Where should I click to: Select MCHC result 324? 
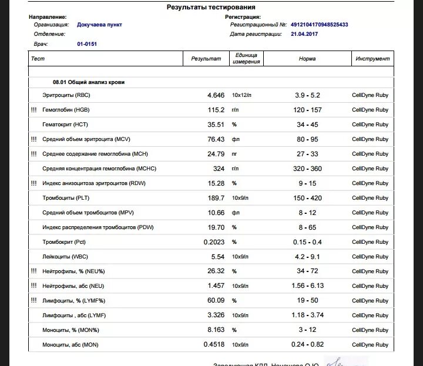pos(219,169)
